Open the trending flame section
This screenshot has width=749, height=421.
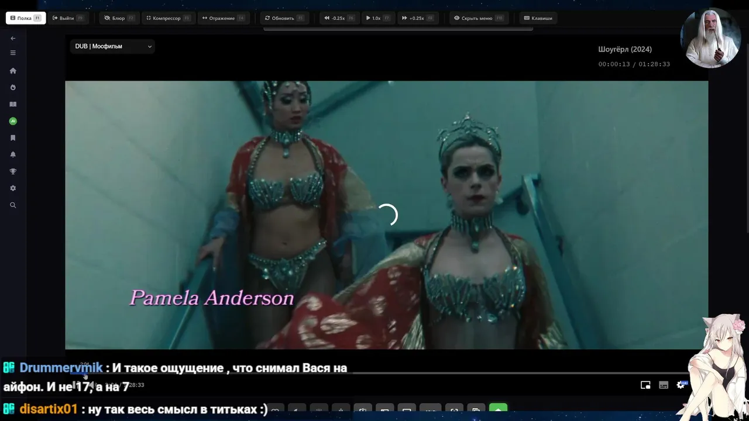click(x=13, y=88)
